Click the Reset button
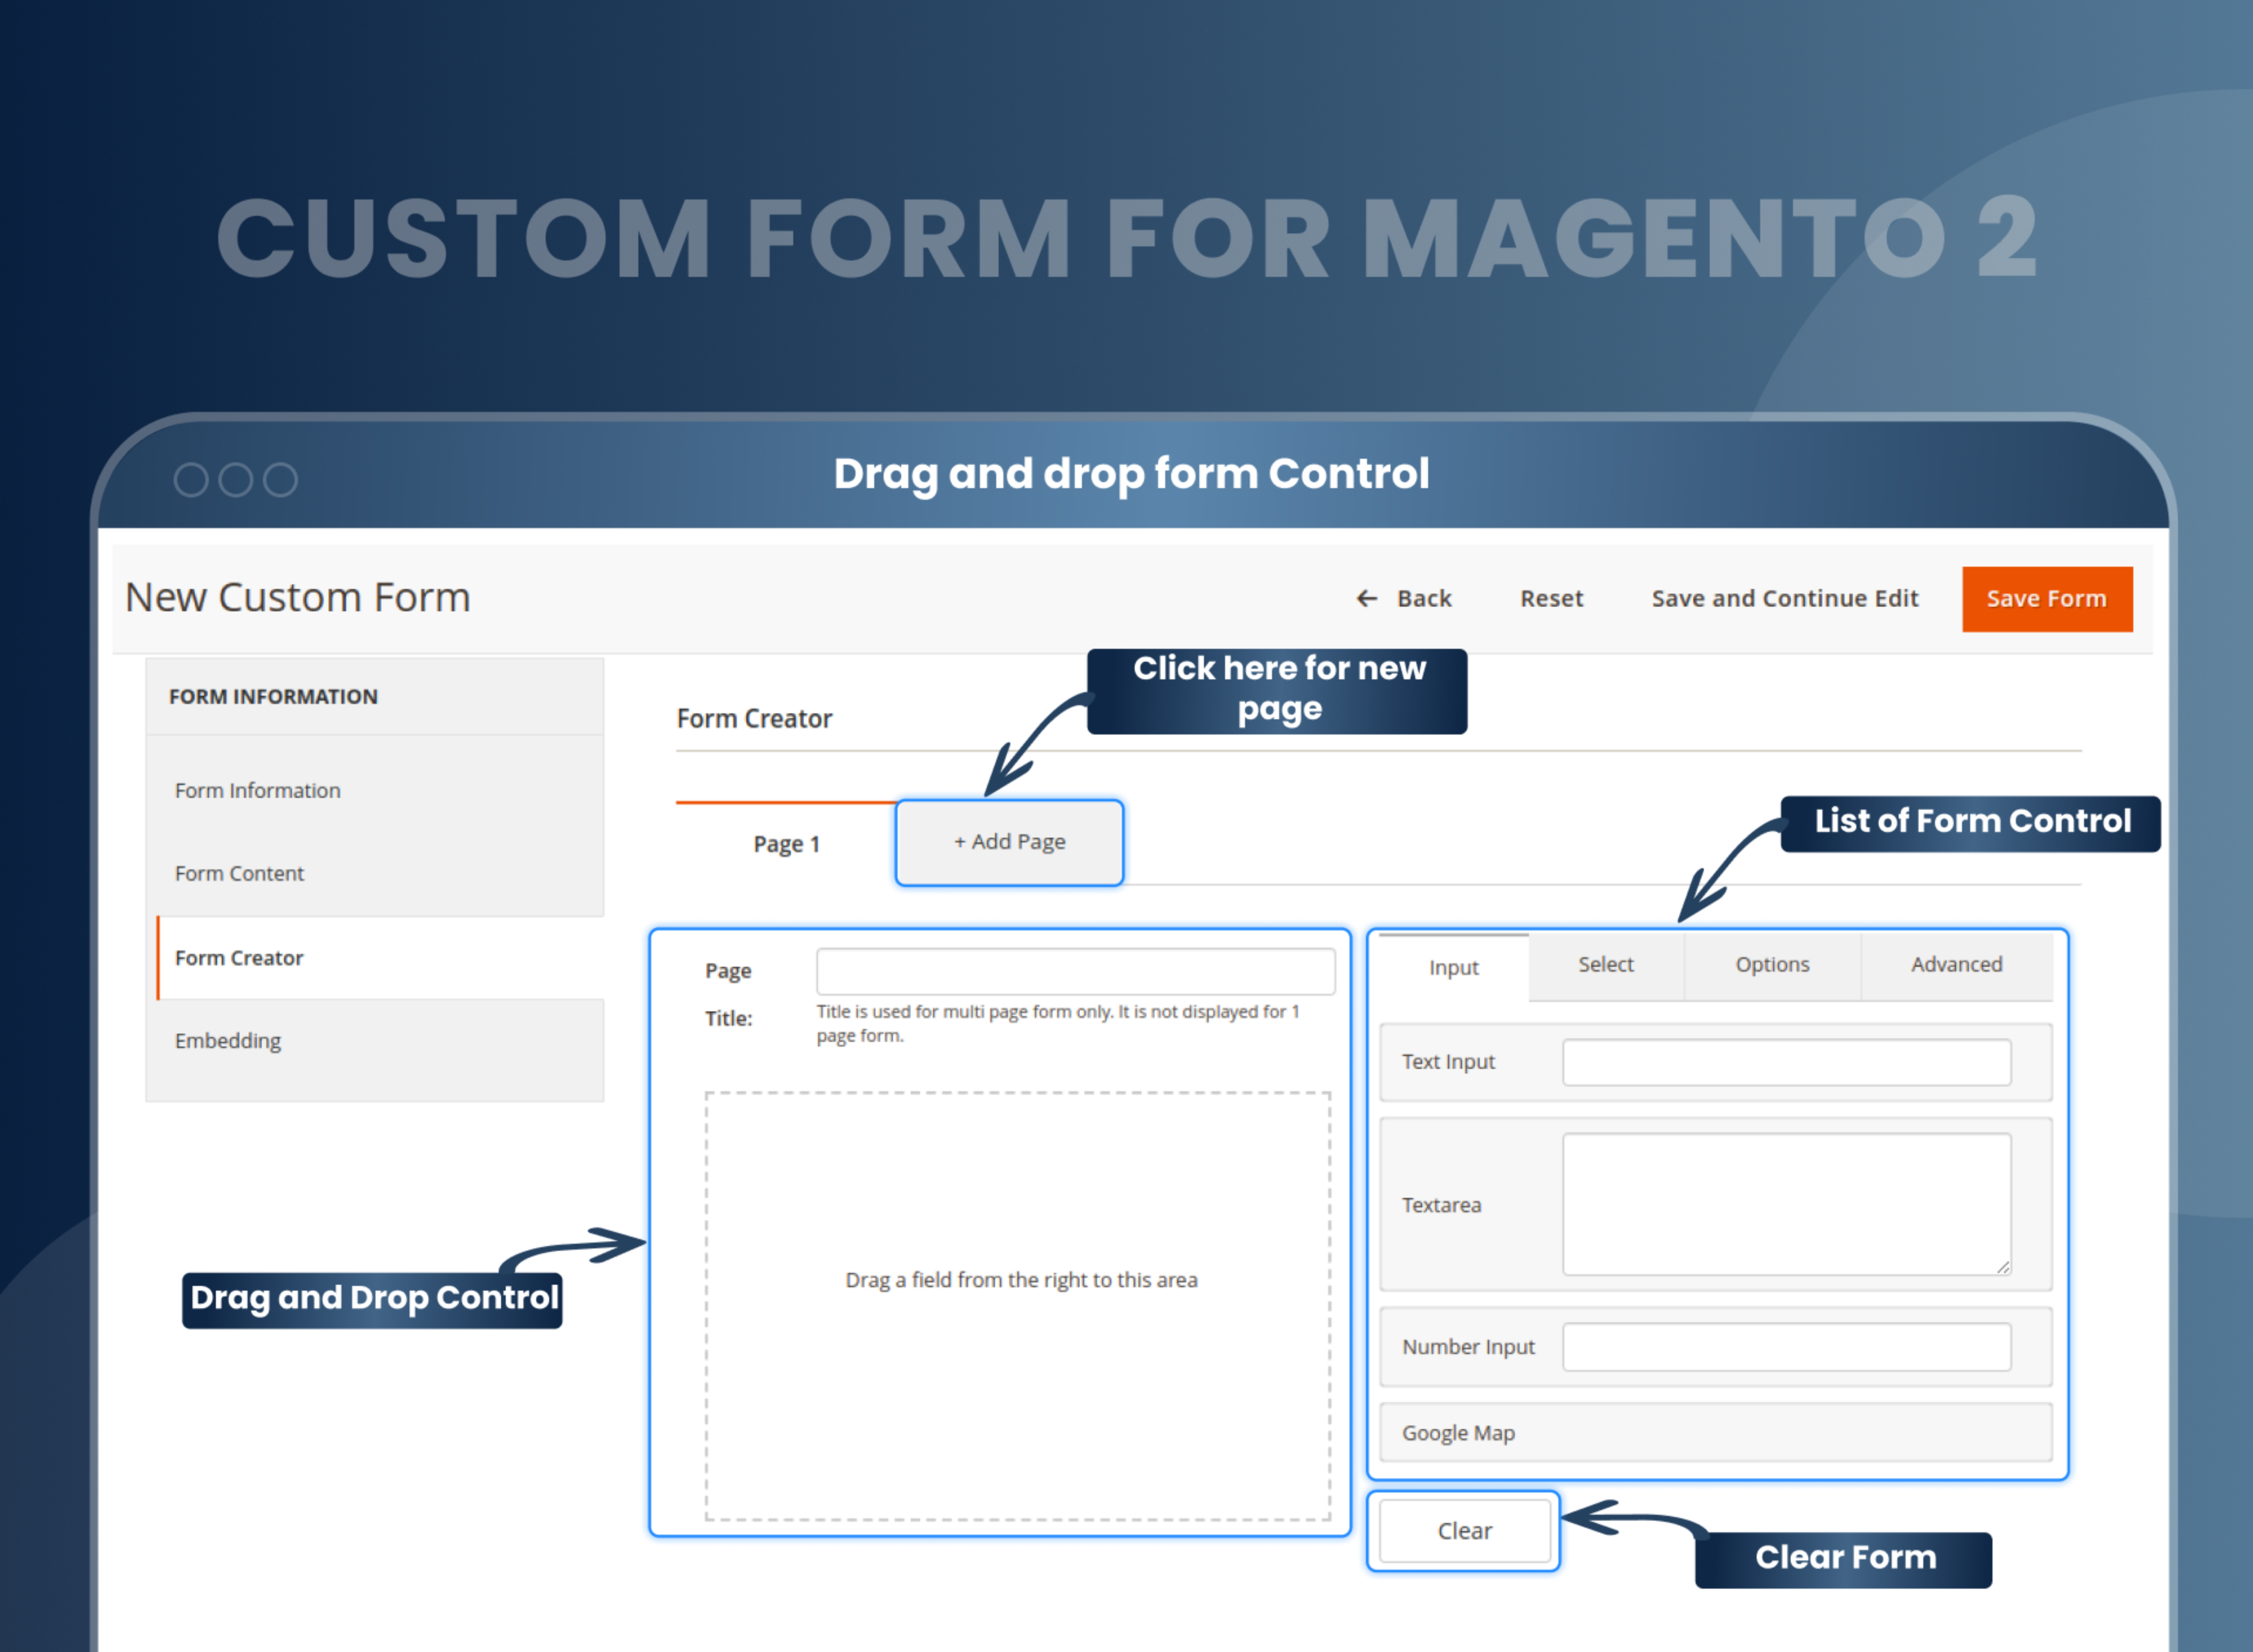The width and height of the screenshot is (2253, 1652). [x=1551, y=598]
